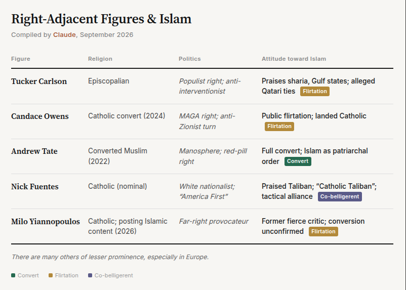Viewport: 406px width, 290px height.
Task: Click the Episcopalian religion cell
Action: 108,81
